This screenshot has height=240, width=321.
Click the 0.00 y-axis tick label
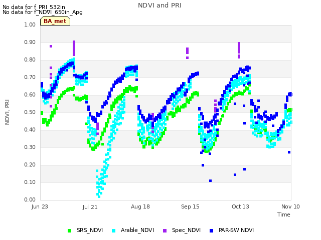click(30, 199)
